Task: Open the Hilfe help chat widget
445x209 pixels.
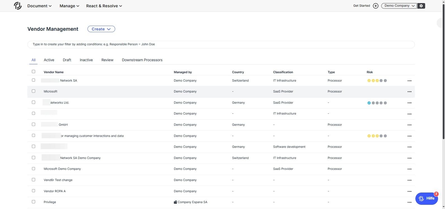Action: [x=427, y=198]
